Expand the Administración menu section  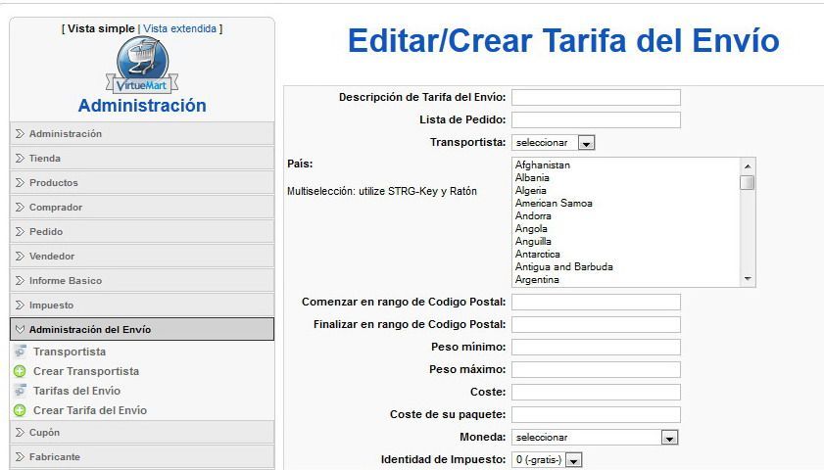[x=142, y=133]
